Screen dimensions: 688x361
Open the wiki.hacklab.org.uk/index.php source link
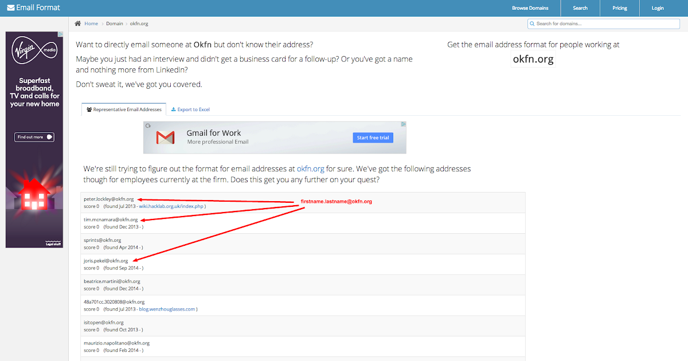[171, 206]
